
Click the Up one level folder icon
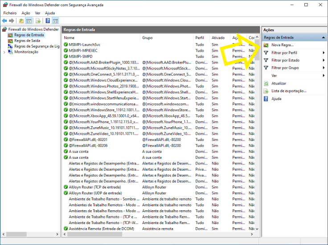(21, 21)
